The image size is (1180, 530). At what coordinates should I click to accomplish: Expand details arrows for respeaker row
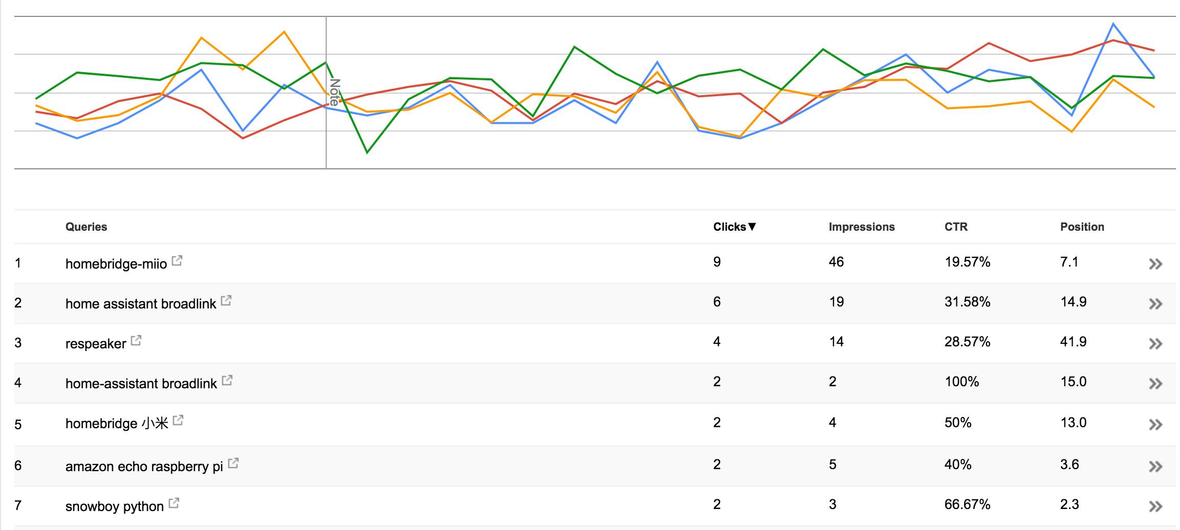[1155, 344]
